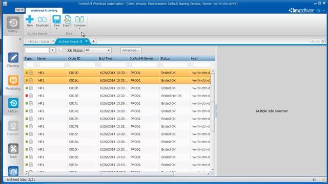
Task: Sort by the Host column header
Action: (200, 58)
